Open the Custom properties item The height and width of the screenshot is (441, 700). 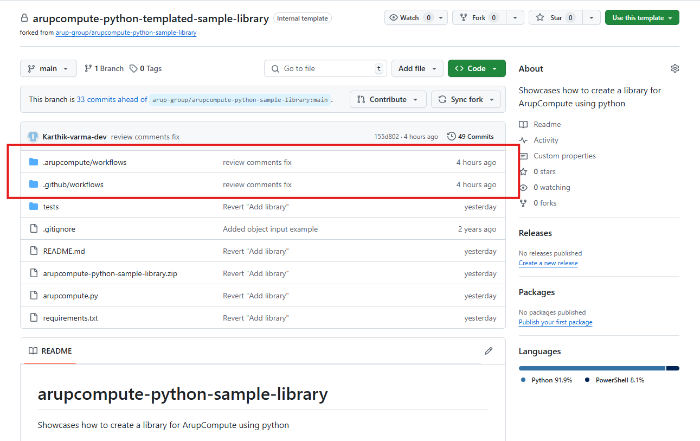564,156
